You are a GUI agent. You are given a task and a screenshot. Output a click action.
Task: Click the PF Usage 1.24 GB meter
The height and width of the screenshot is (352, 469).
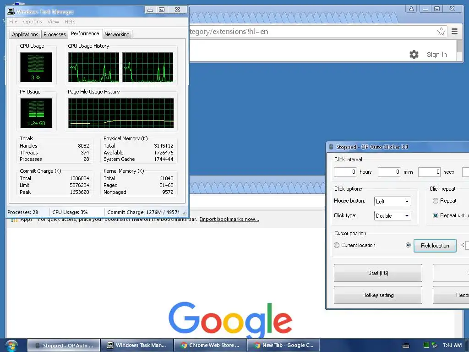[x=36, y=113]
